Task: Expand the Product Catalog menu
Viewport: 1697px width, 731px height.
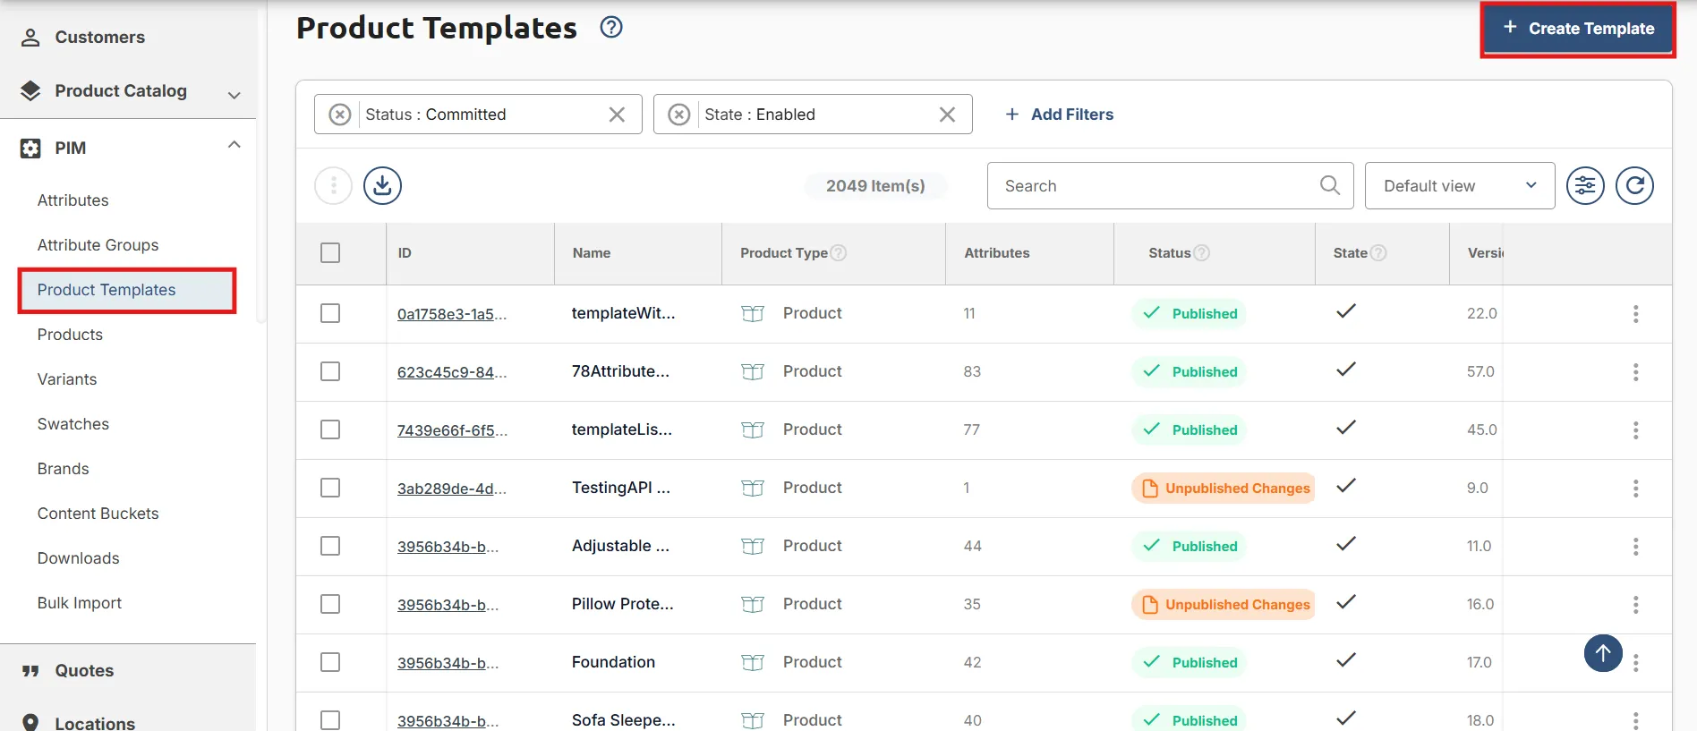Action: tap(235, 95)
